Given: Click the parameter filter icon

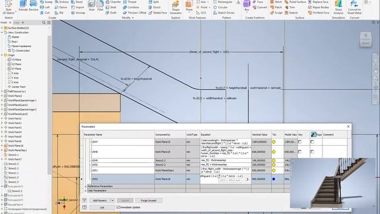Looking at the screenshot, I should (84, 200).
